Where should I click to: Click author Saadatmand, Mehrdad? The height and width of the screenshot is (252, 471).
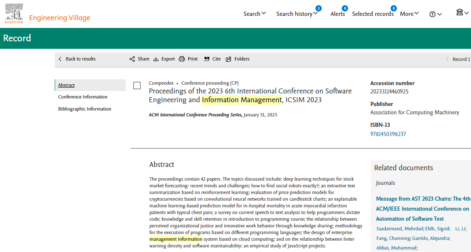(x=400, y=229)
